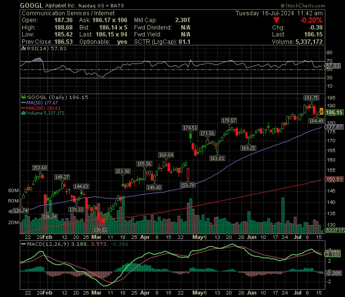Click the header Volume value 5,337,172
This screenshot has width=345, height=297.
[x=309, y=42]
